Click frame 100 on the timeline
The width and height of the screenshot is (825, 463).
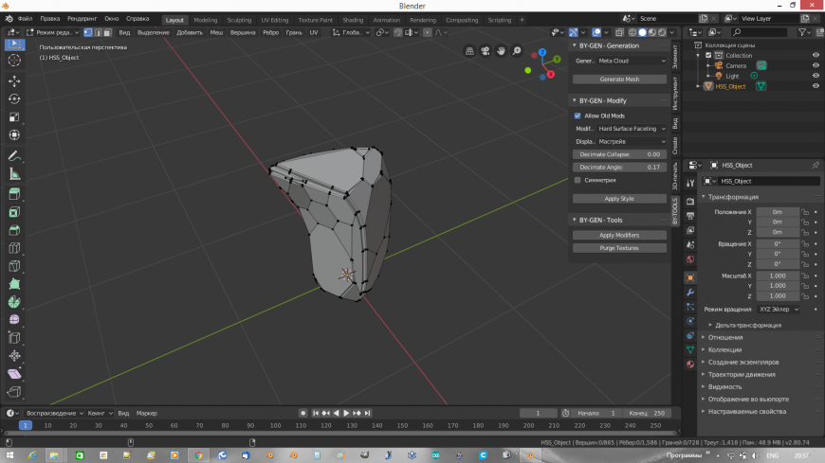[x=275, y=426]
